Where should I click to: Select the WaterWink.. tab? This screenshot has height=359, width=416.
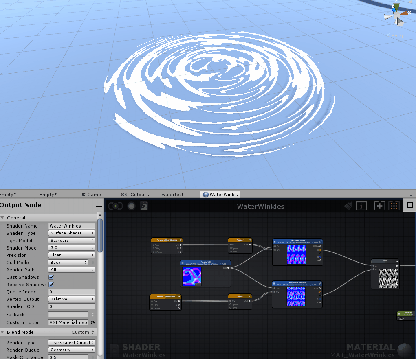coord(220,195)
